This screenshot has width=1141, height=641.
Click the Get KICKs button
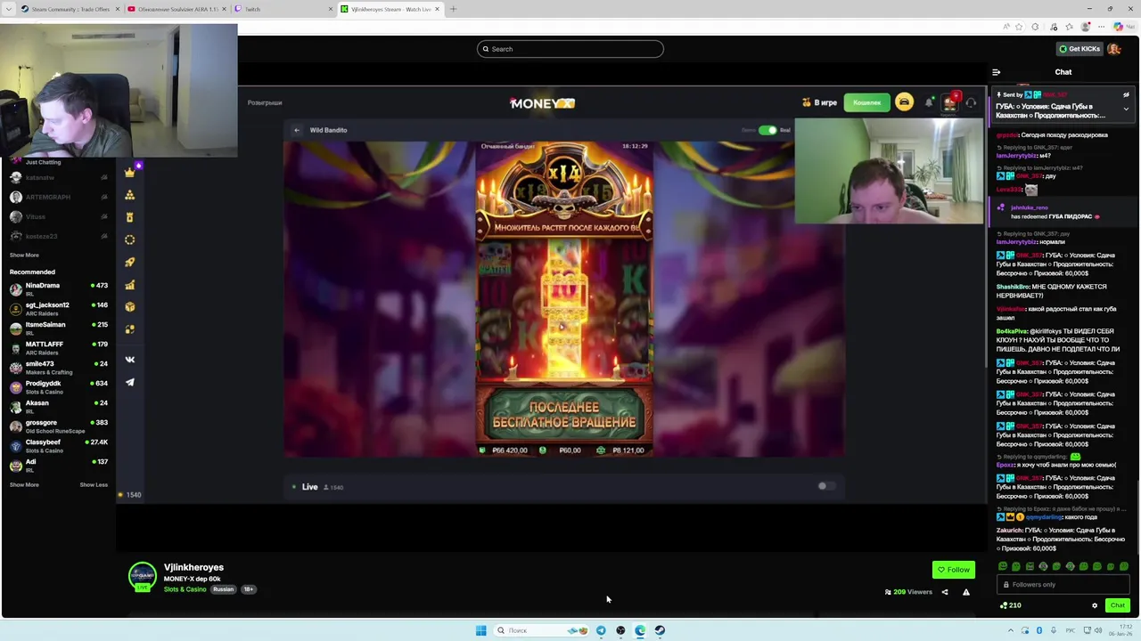(x=1079, y=49)
